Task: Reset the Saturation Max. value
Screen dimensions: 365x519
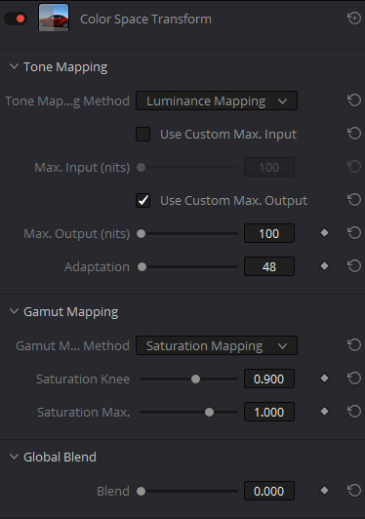Action: tap(354, 412)
